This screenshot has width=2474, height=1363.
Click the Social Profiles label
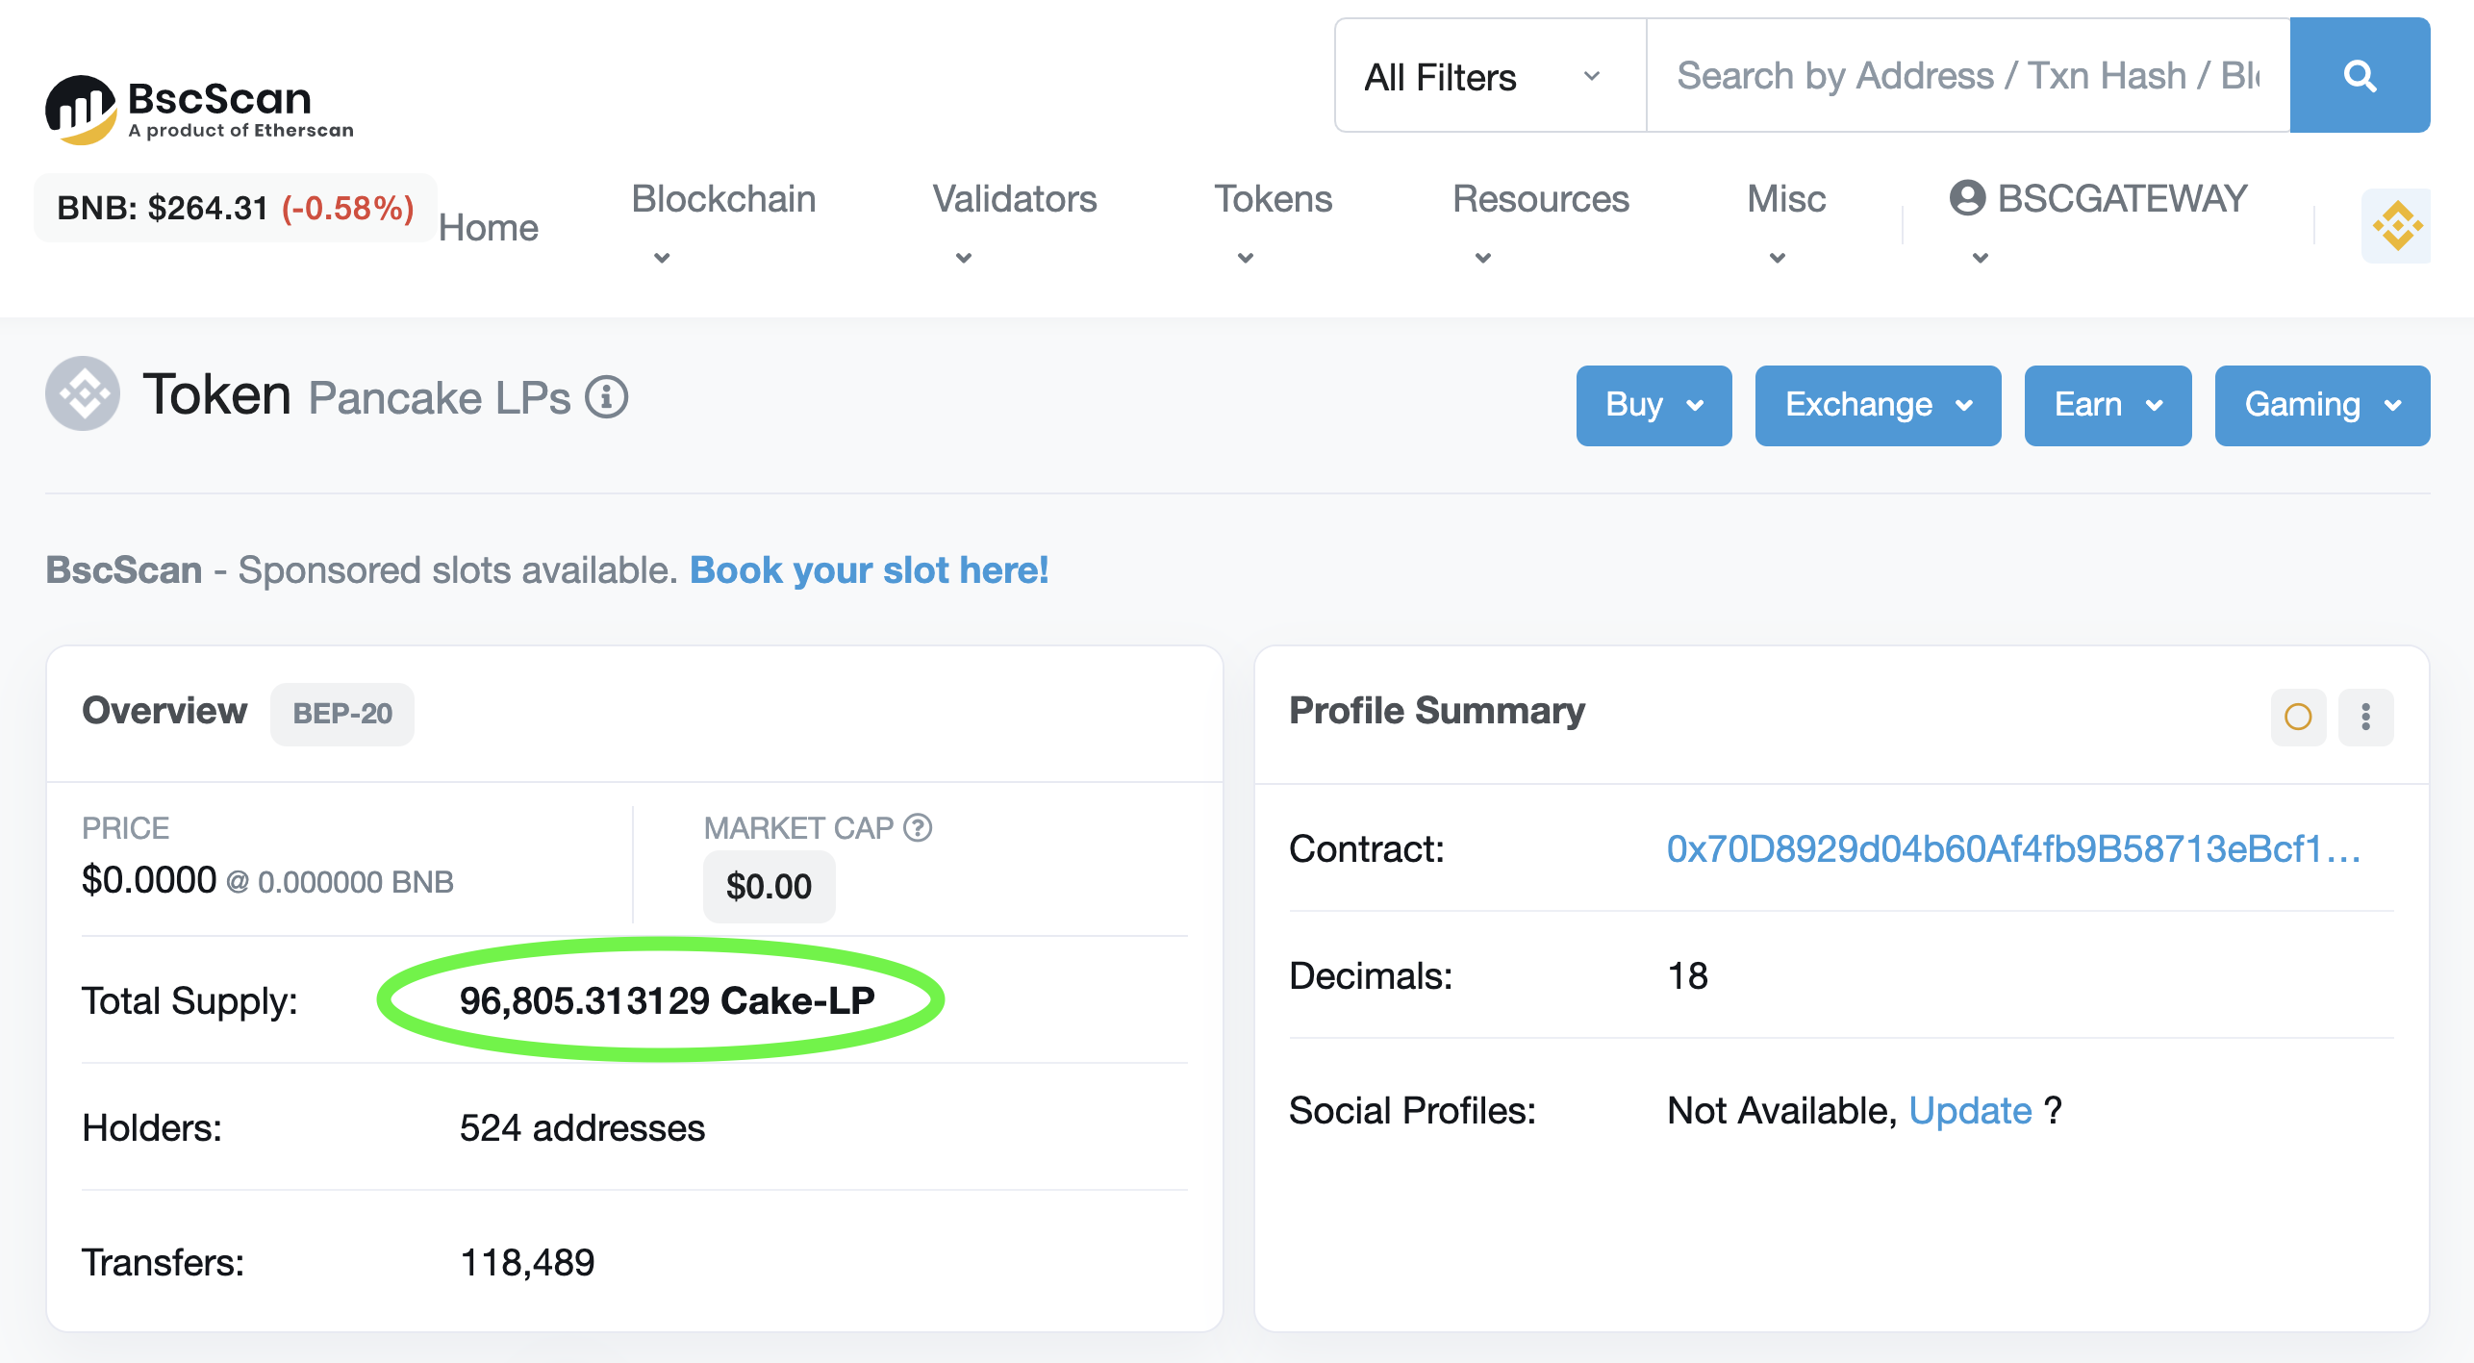tap(1412, 1111)
